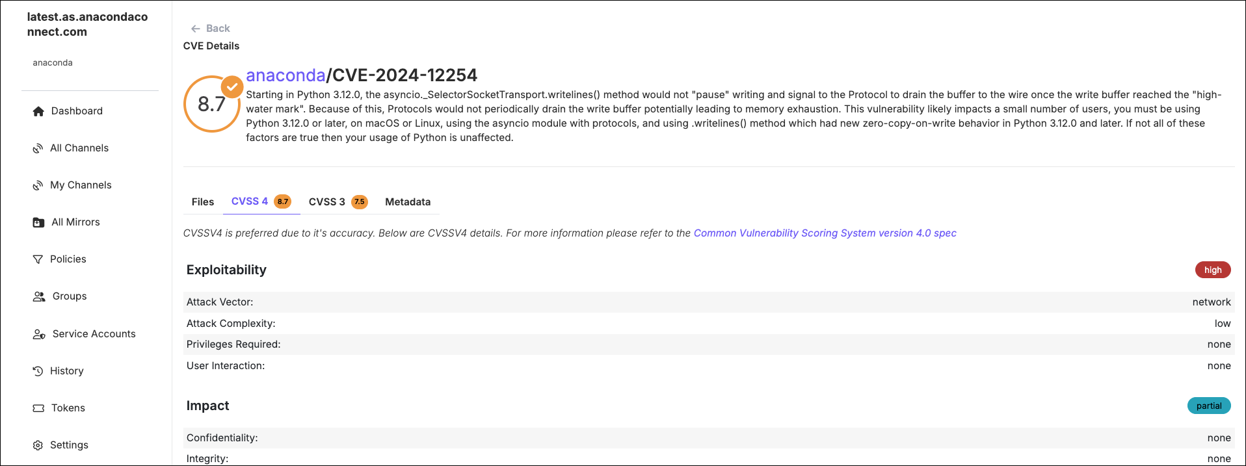This screenshot has height=466, width=1246.
Task: Click the History clock icon
Action: 38,371
